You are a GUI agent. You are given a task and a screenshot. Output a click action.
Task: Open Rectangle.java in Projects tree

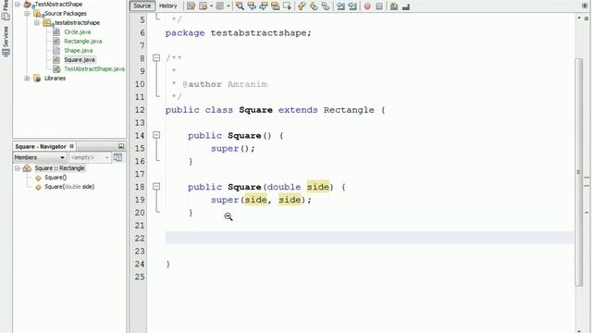tap(82, 41)
